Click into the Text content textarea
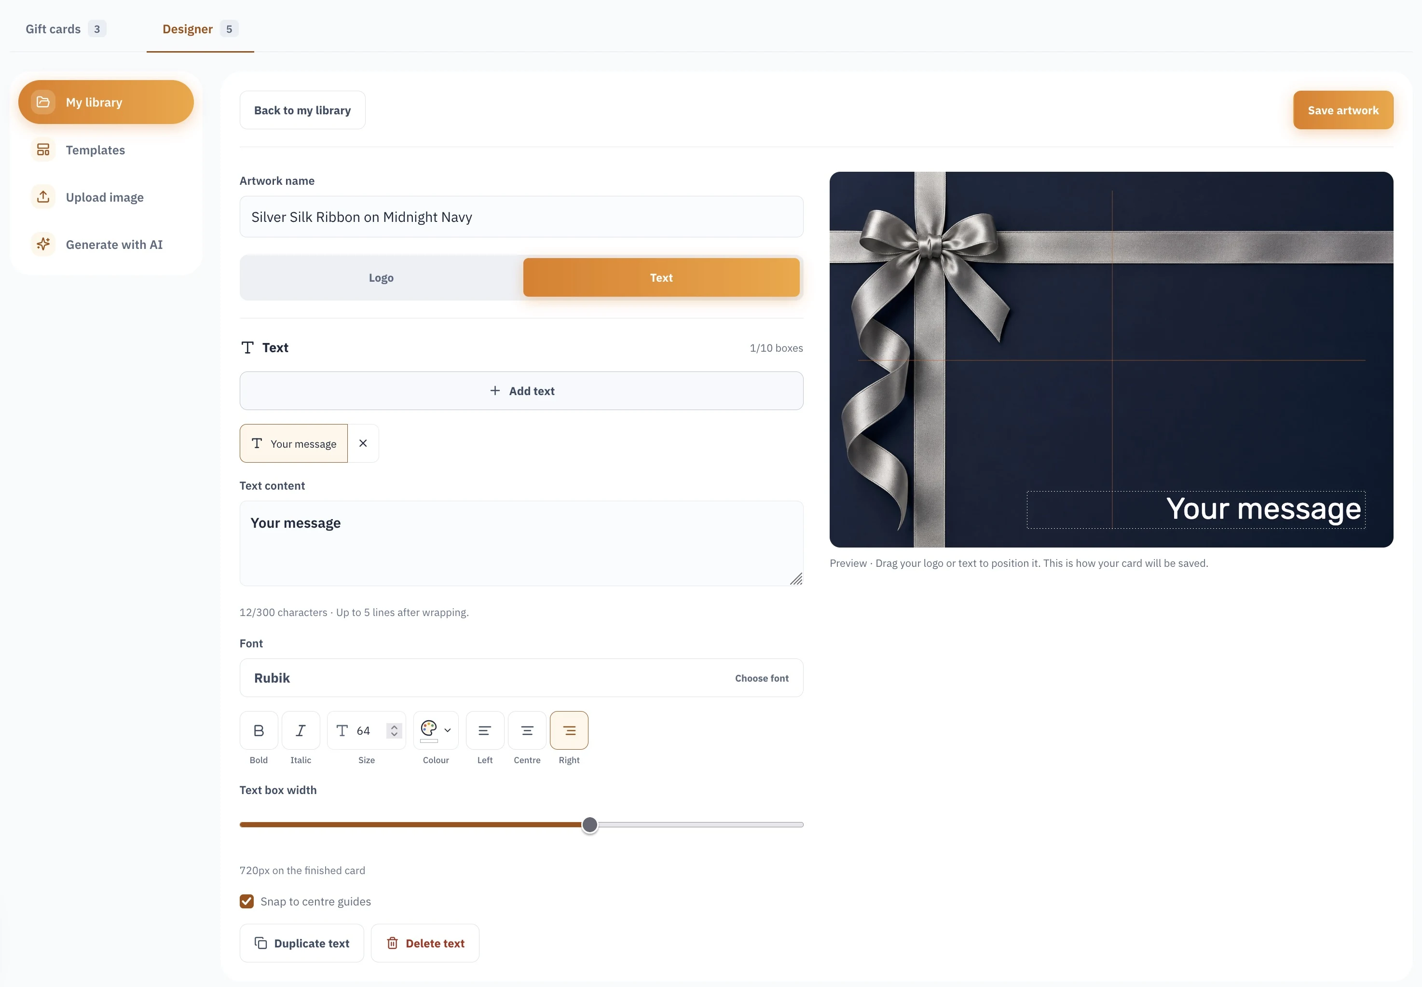The width and height of the screenshot is (1422, 987). pyautogui.click(x=521, y=544)
